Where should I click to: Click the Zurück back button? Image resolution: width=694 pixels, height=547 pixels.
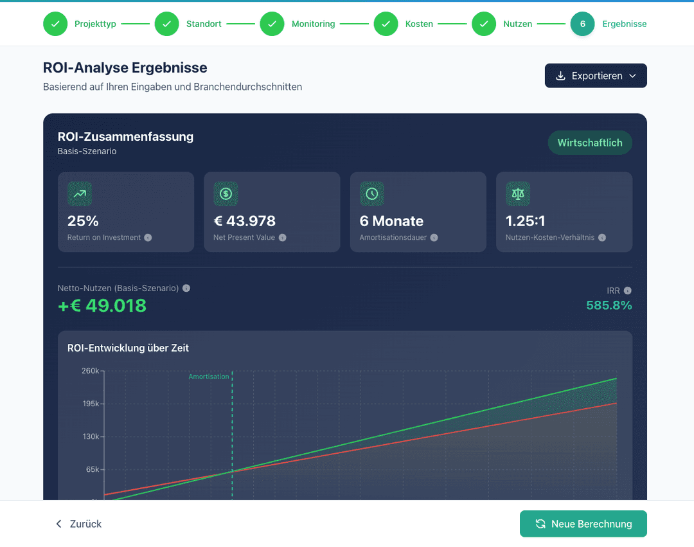[78, 524]
